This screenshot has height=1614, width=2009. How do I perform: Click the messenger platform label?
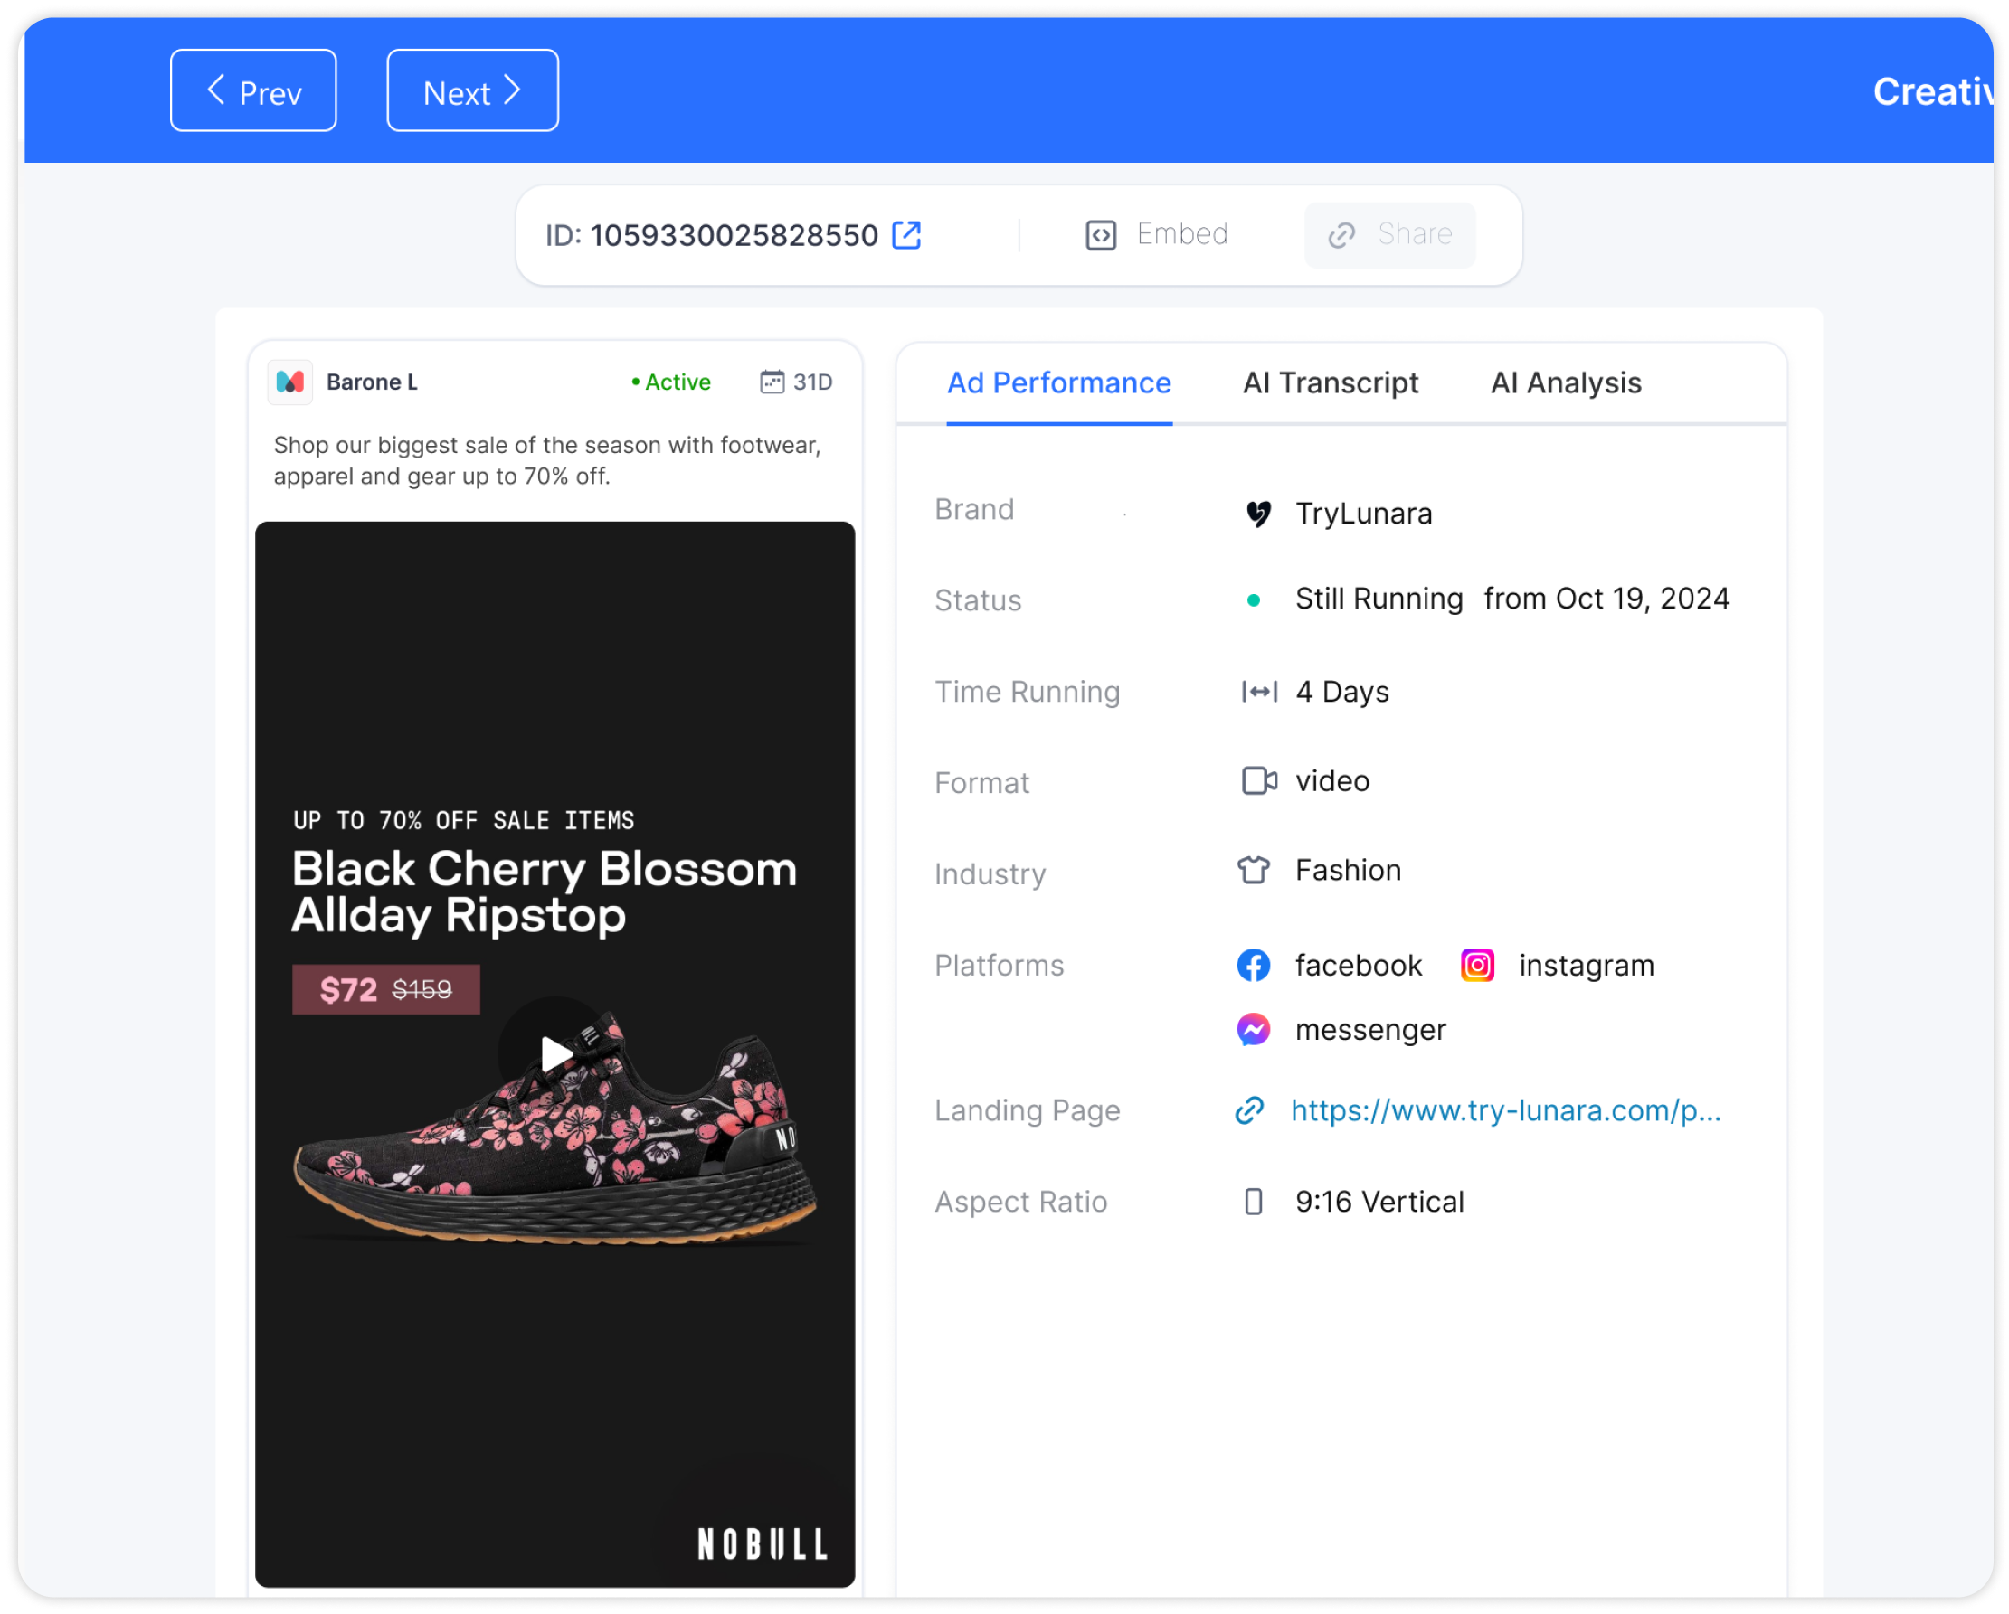click(x=1370, y=1030)
